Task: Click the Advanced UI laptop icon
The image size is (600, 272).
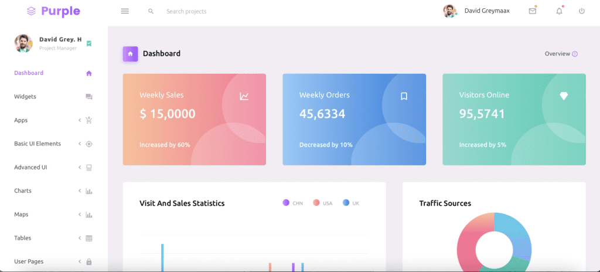Action: click(x=89, y=168)
